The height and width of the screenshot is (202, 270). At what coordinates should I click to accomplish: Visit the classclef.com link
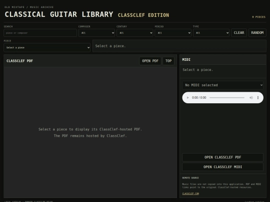[190, 194]
